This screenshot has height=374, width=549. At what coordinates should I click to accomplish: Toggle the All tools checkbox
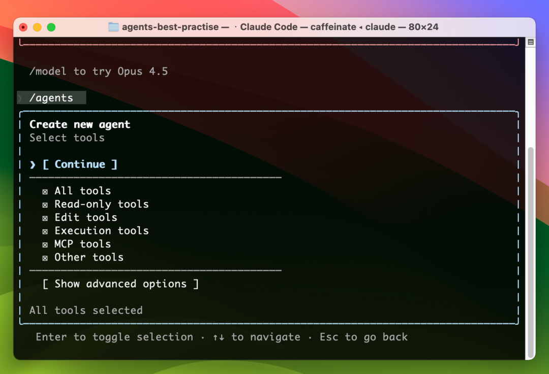[x=45, y=191]
